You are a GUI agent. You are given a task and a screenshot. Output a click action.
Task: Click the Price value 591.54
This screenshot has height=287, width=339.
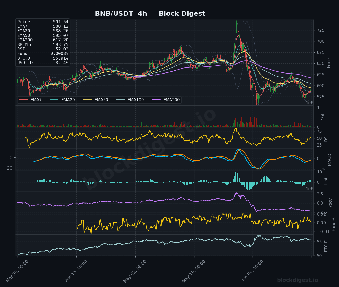(61, 22)
